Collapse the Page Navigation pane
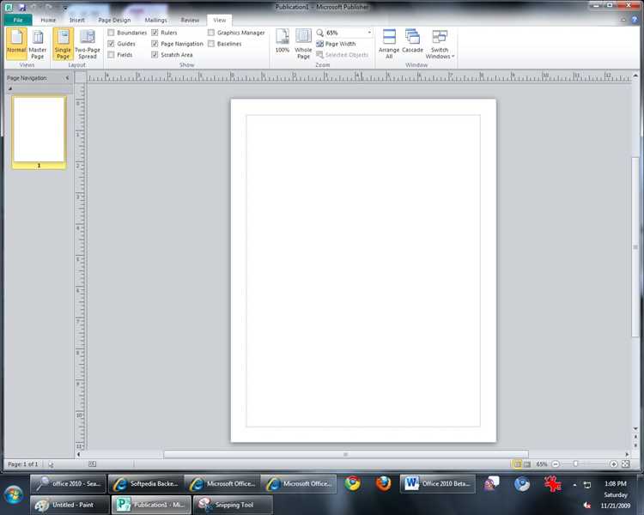 click(67, 77)
